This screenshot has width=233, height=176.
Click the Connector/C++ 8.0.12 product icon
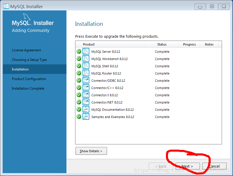point(86,88)
